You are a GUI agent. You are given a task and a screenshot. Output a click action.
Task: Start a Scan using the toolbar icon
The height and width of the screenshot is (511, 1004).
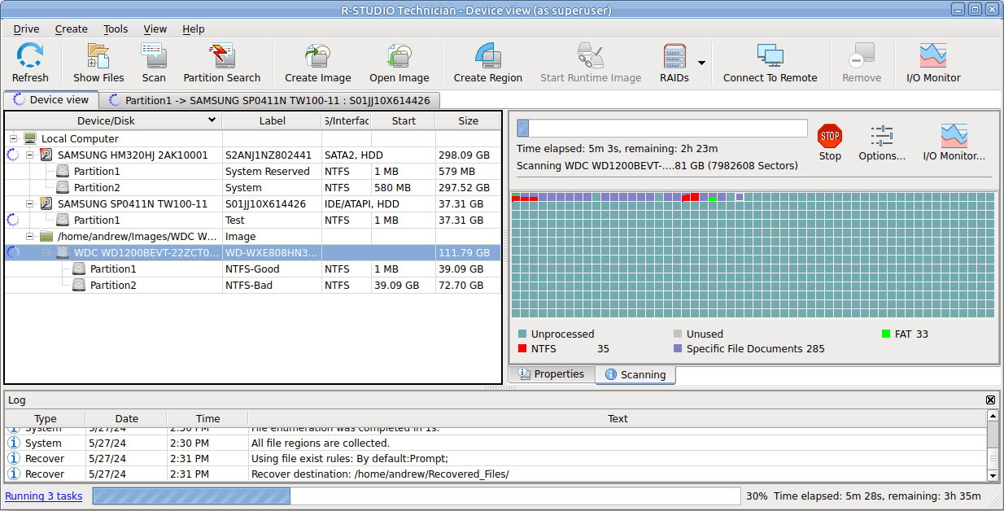coord(154,57)
